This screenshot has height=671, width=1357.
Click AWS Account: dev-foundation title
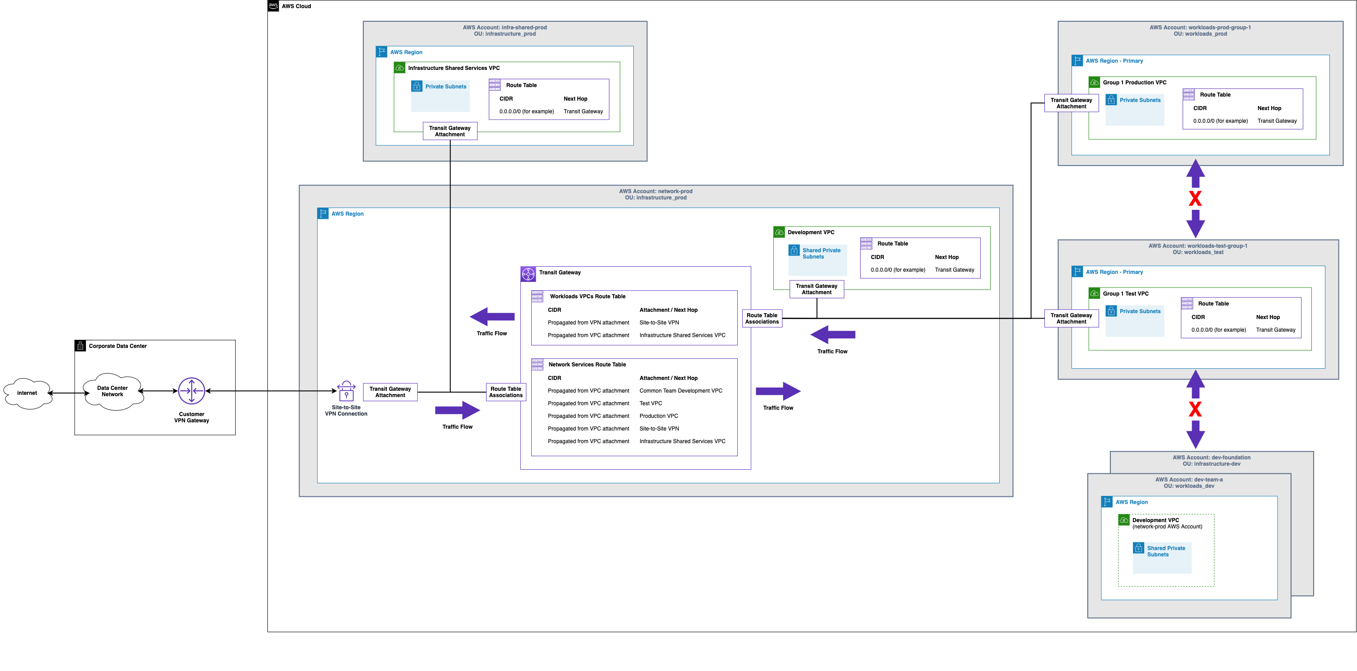tap(1212, 457)
